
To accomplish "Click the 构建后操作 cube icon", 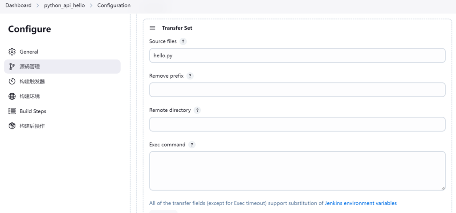I will pyautogui.click(x=12, y=126).
